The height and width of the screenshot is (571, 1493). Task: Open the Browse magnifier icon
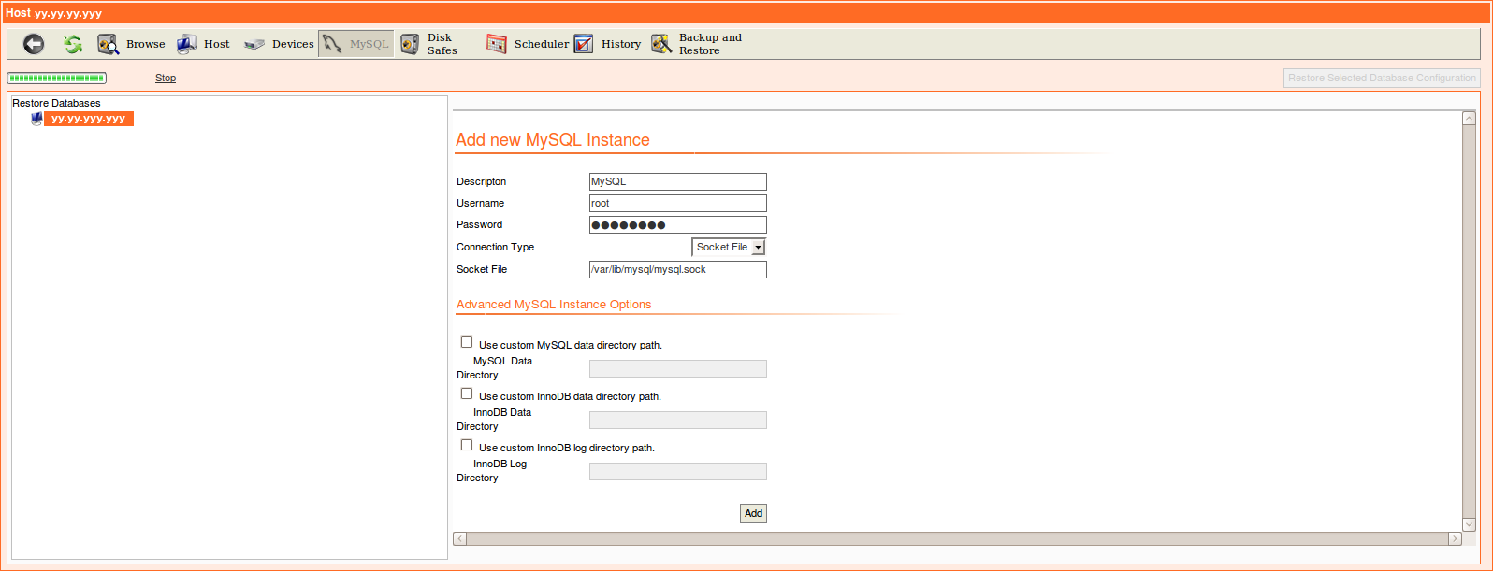point(109,44)
